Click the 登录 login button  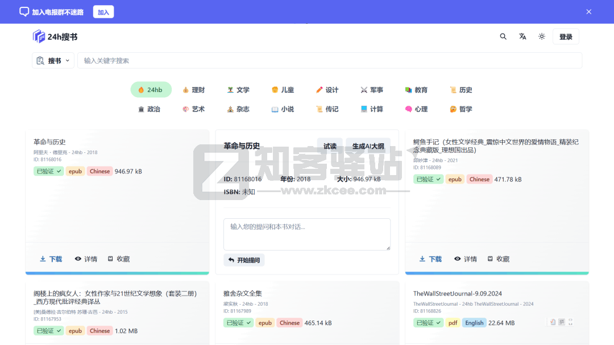566,36
